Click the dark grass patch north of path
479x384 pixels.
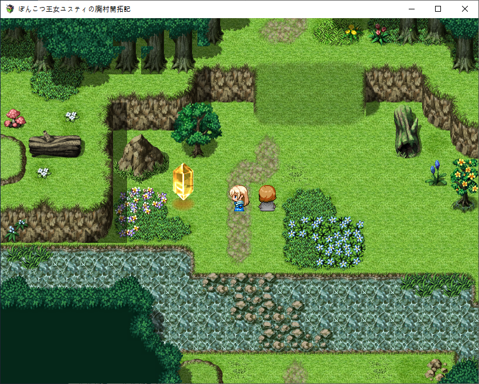(x=309, y=93)
